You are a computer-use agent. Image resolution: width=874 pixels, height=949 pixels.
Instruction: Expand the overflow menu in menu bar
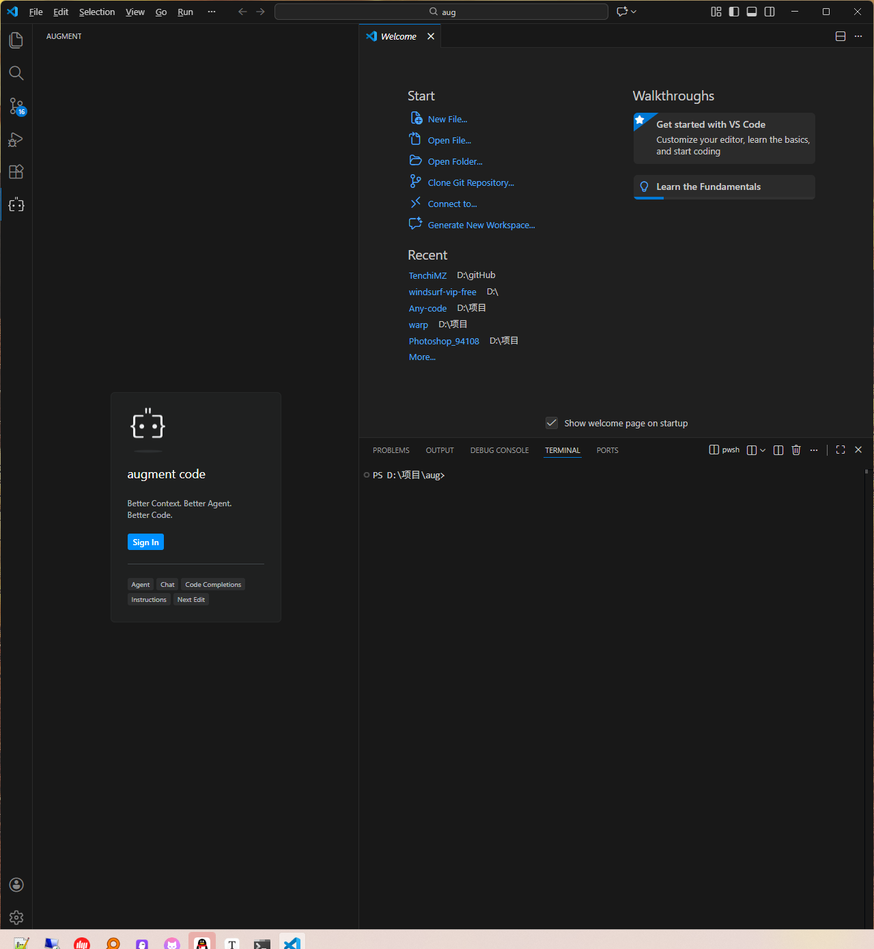pyautogui.click(x=212, y=12)
